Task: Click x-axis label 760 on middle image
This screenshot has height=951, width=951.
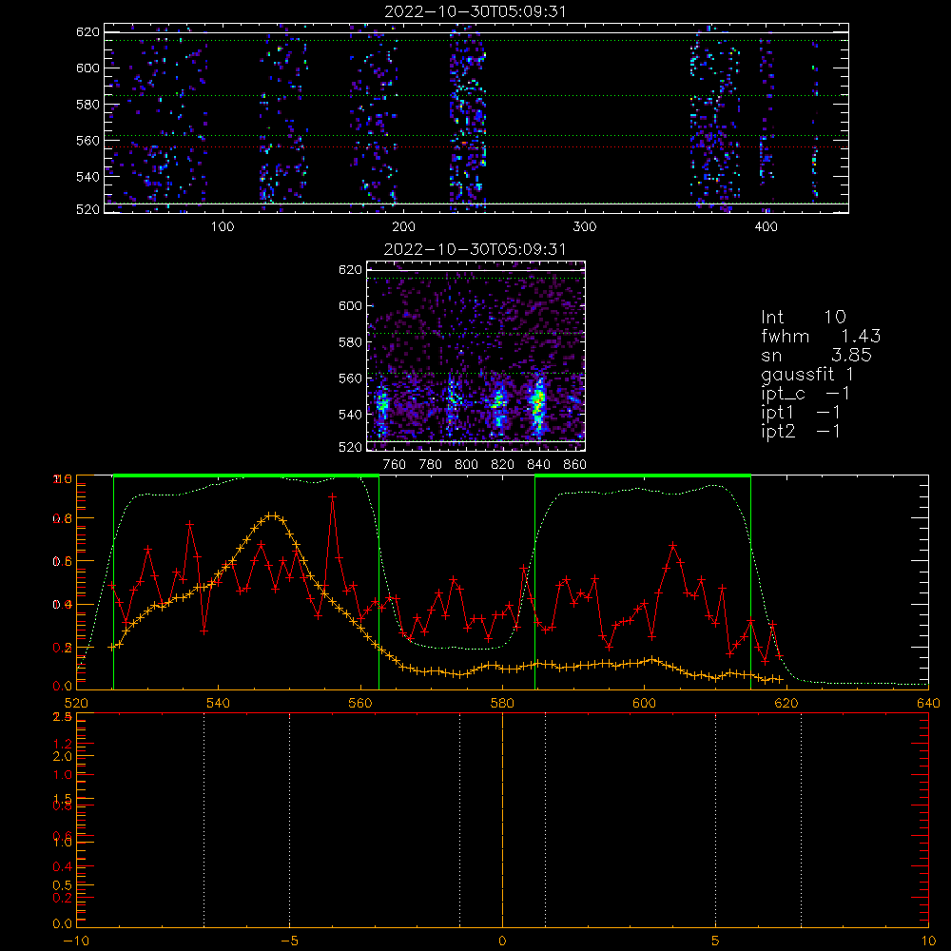Action: click(395, 465)
